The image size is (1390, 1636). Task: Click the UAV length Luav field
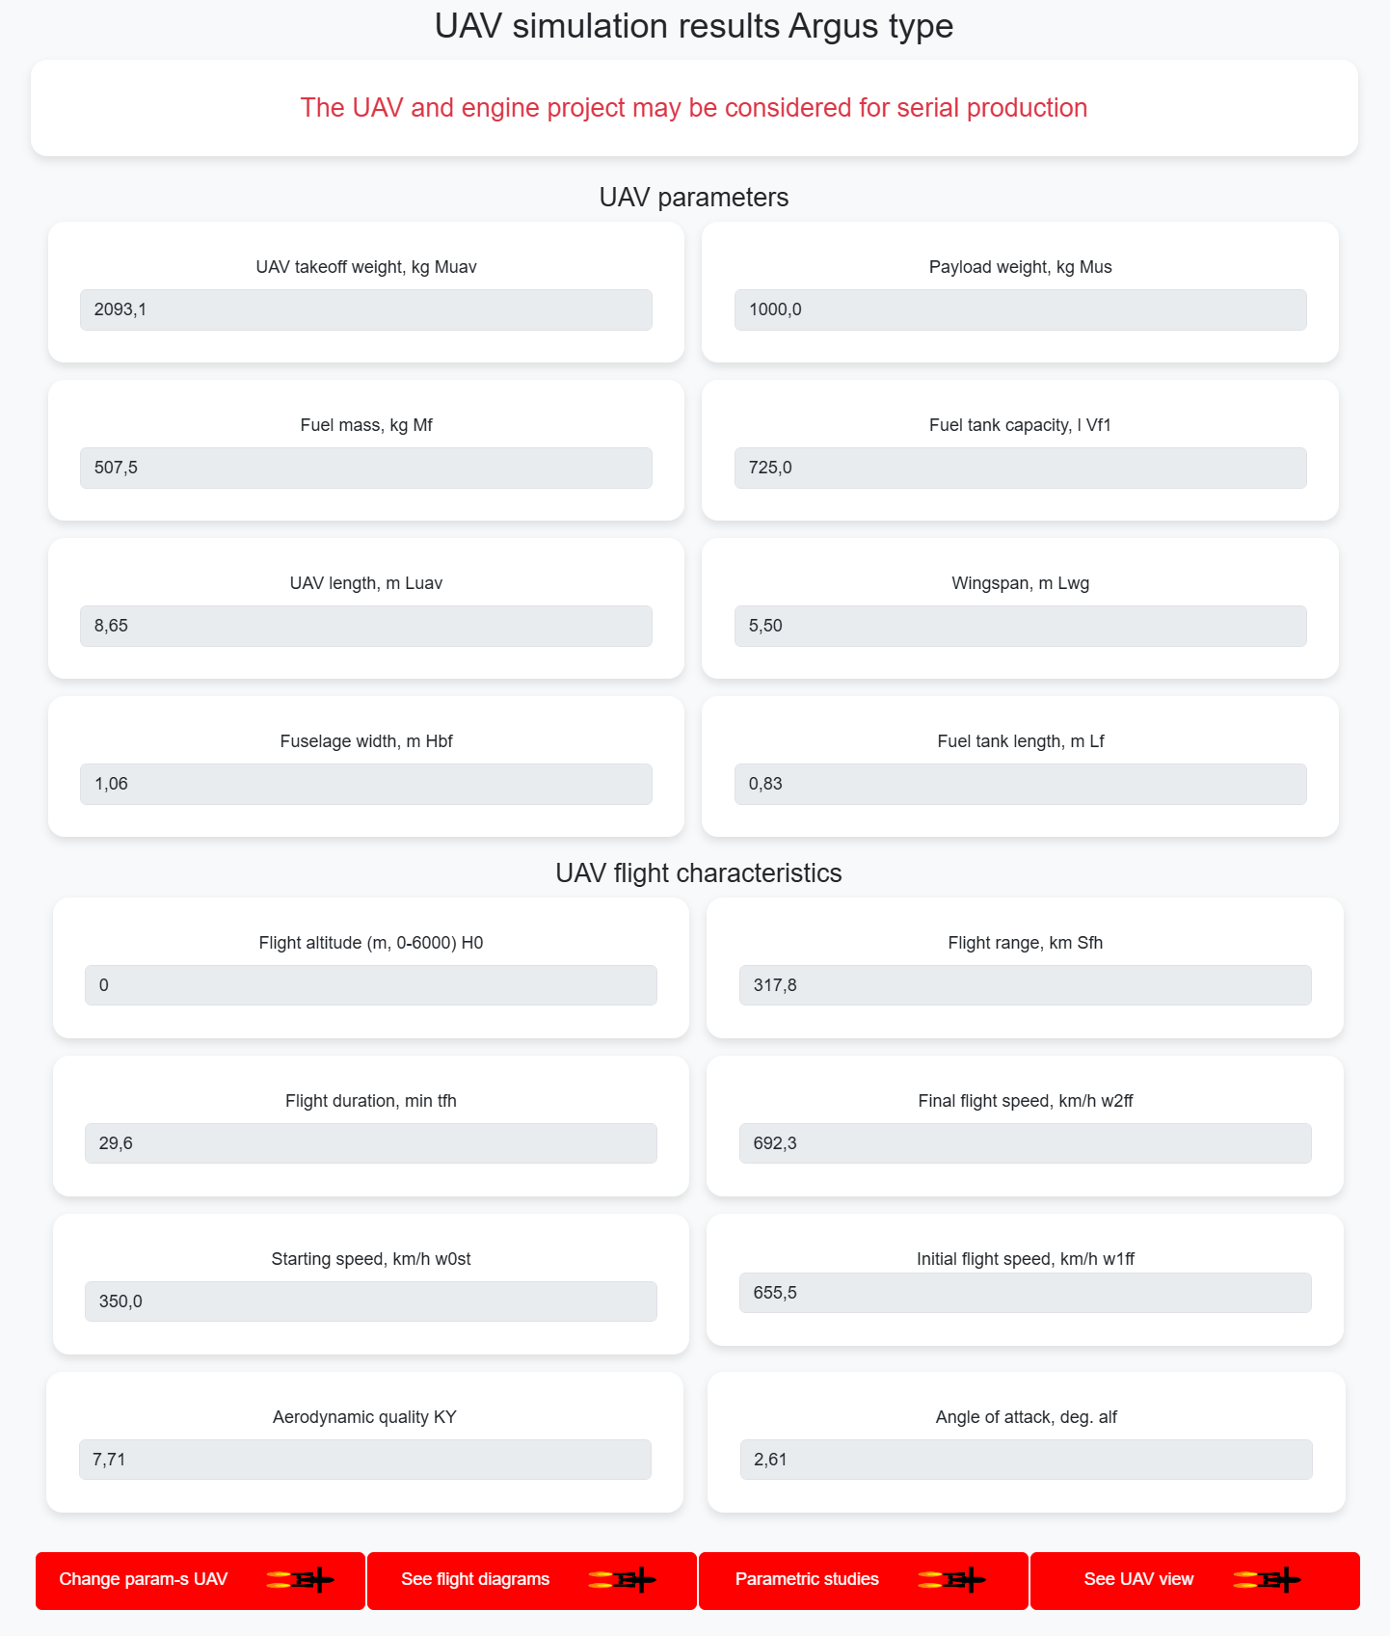[x=366, y=626]
